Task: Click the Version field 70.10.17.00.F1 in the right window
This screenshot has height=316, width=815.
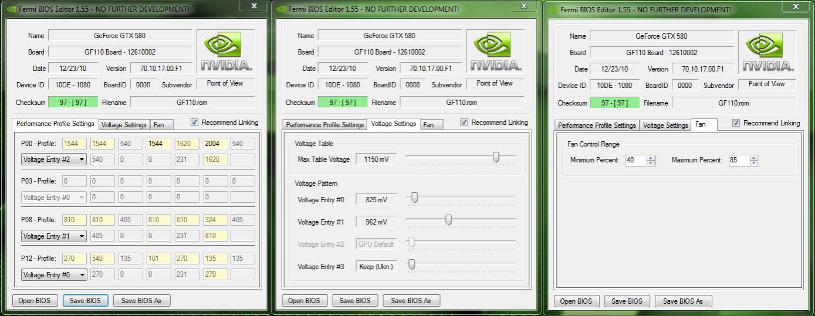Action: click(x=703, y=70)
